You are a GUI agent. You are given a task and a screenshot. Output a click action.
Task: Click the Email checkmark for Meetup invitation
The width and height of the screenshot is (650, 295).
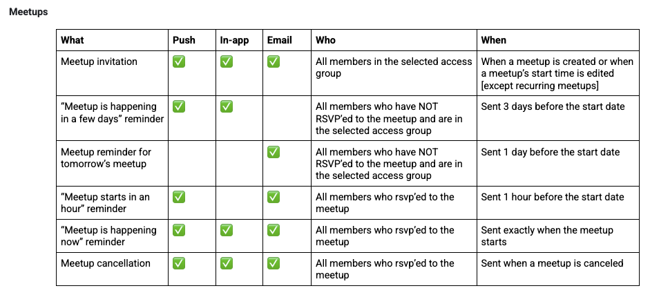point(274,61)
